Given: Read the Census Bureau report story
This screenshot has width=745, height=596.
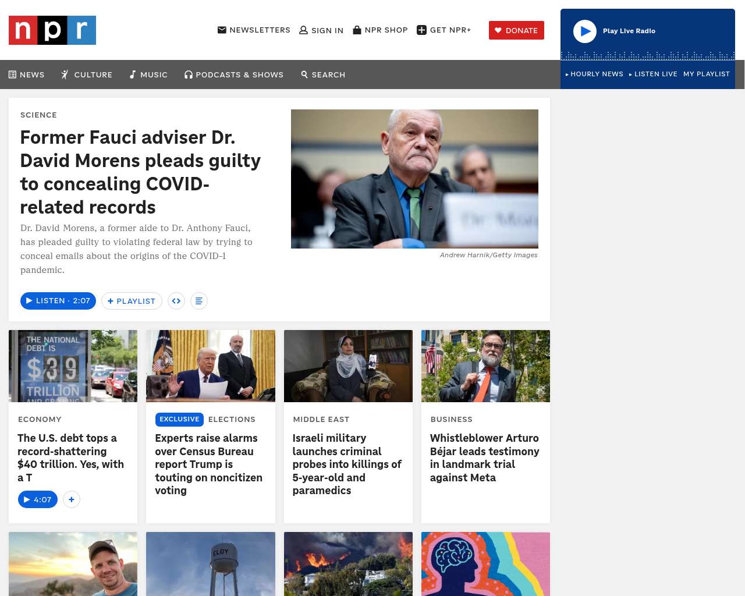Looking at the screenshot, I should click(209, 464).
